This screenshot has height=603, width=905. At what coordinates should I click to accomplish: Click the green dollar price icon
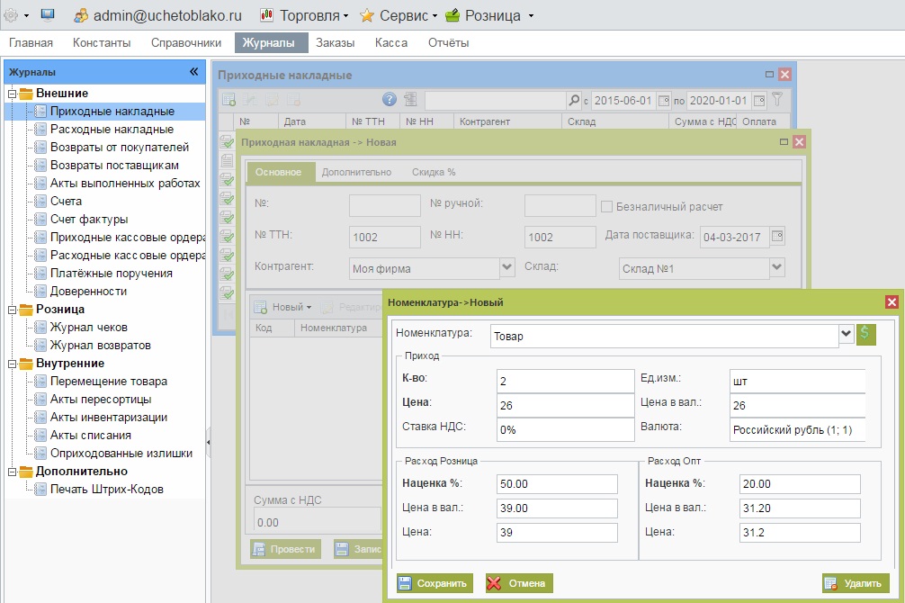pyautogui.click(x=865, y=334)
